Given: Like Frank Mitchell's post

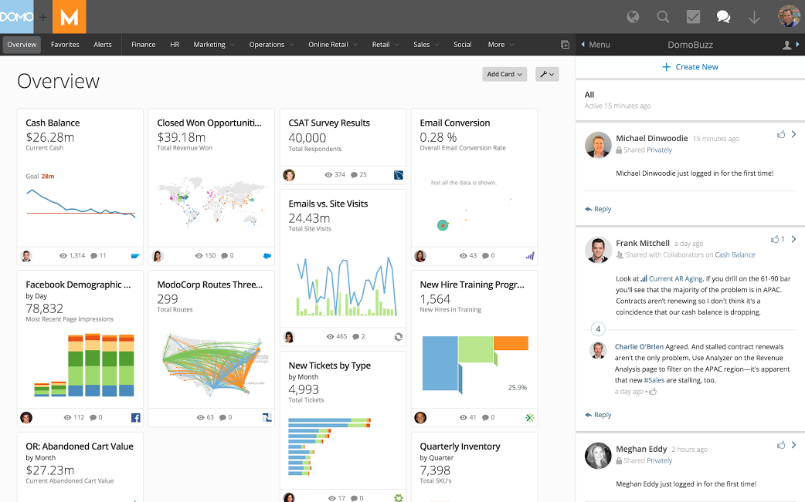Looking at the screenshot, I should (x=775, y=239).
